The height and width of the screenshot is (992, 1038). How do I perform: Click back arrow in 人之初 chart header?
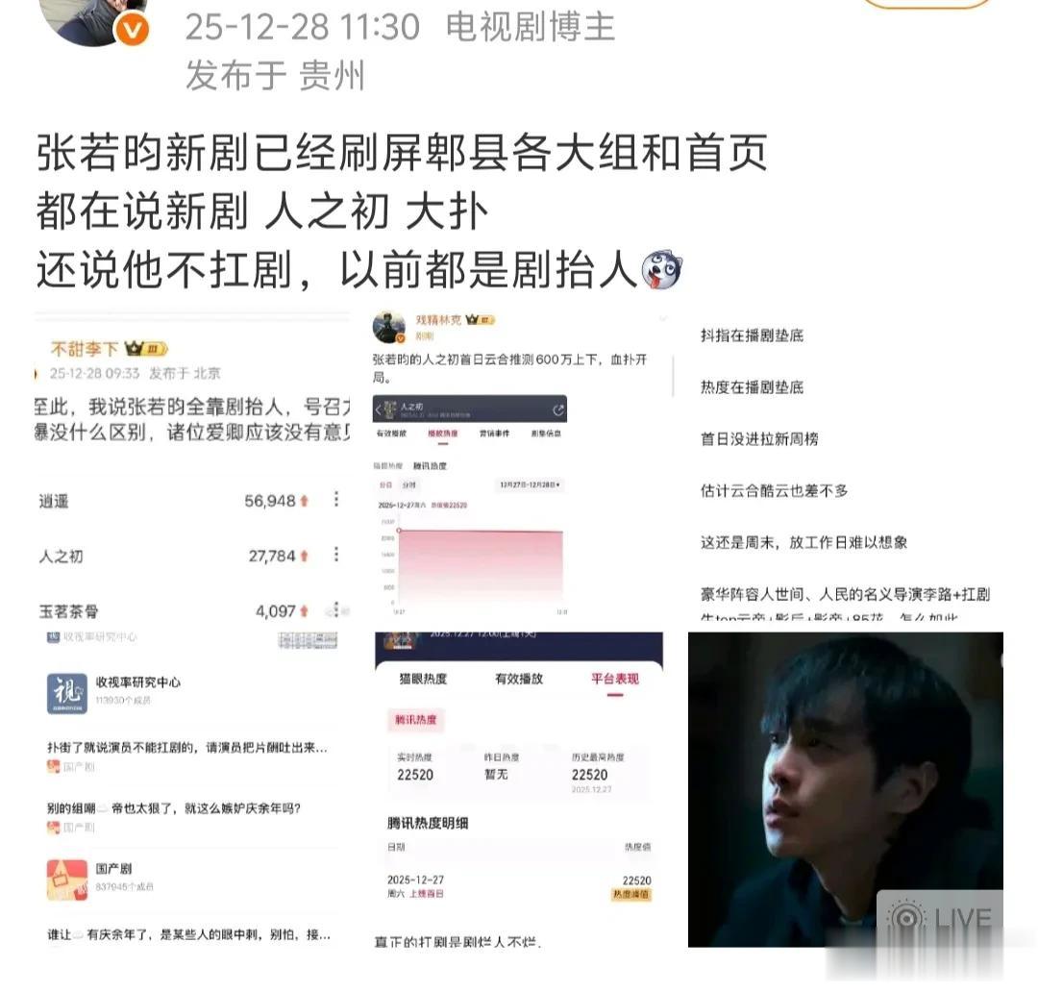click(x=378, y=409)
